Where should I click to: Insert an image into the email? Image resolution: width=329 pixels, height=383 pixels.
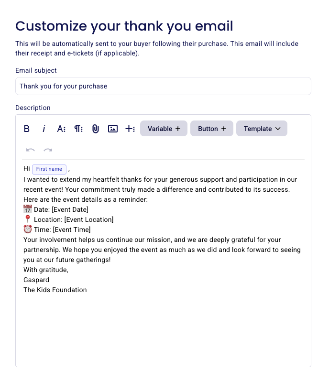(x=113, y=129)
